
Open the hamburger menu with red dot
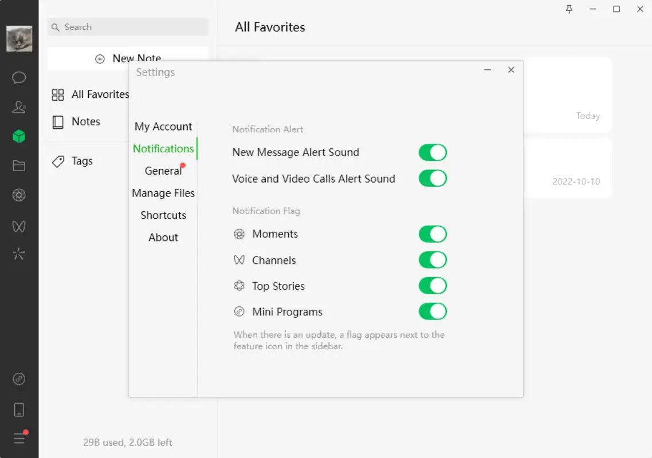19,438
